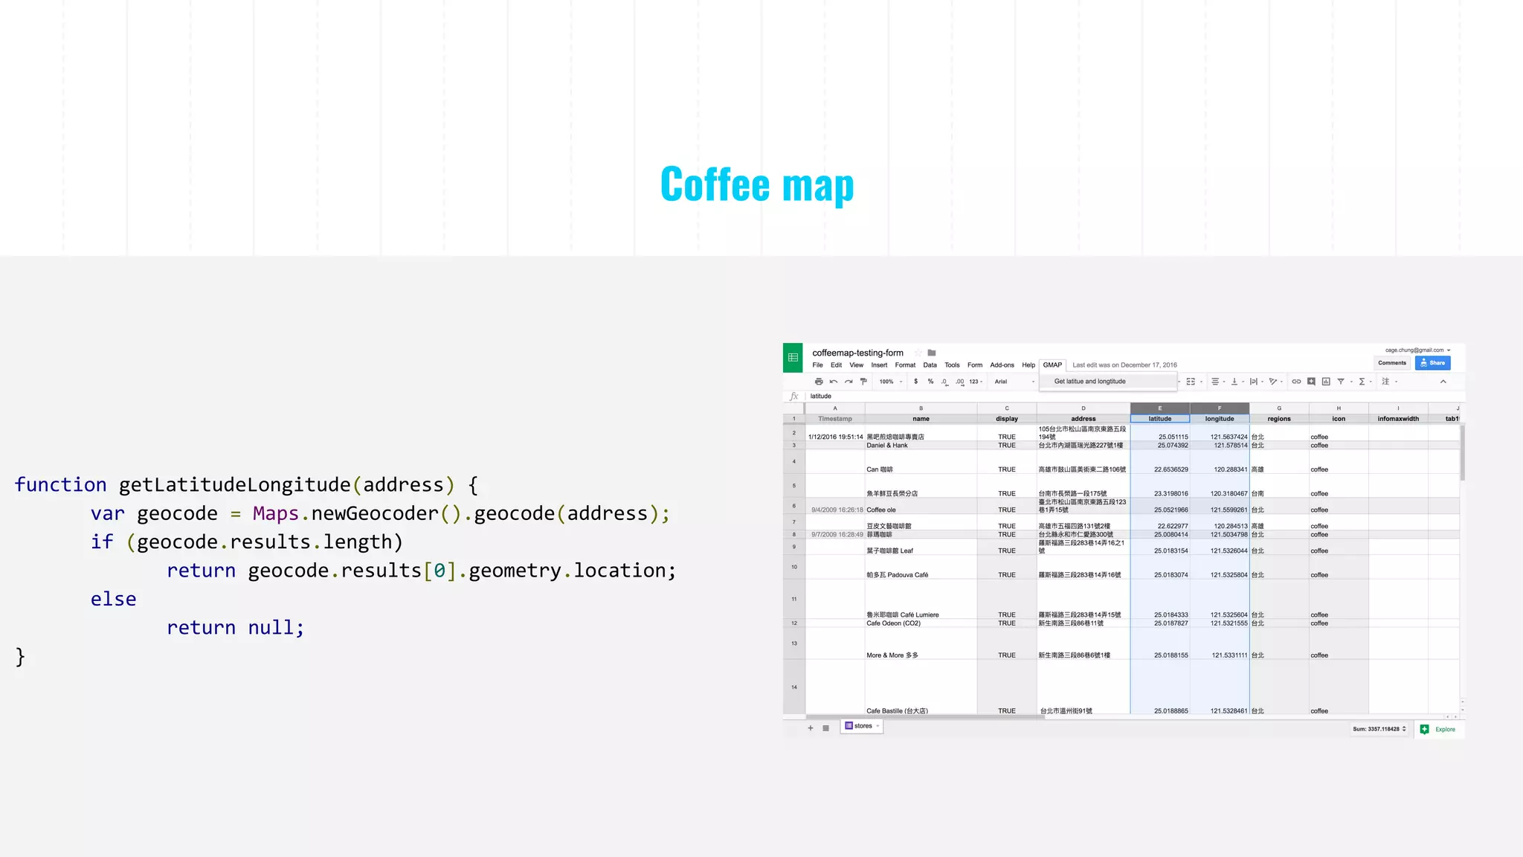
Task: Select column E header
Action: click(x=1159, y=408)
